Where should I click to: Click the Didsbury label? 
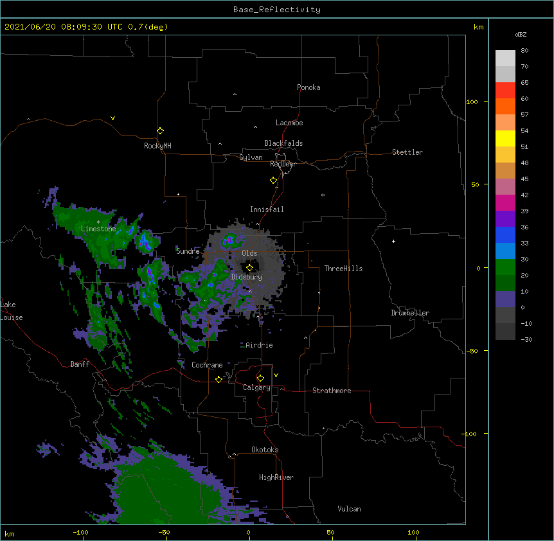click(247, 277)
